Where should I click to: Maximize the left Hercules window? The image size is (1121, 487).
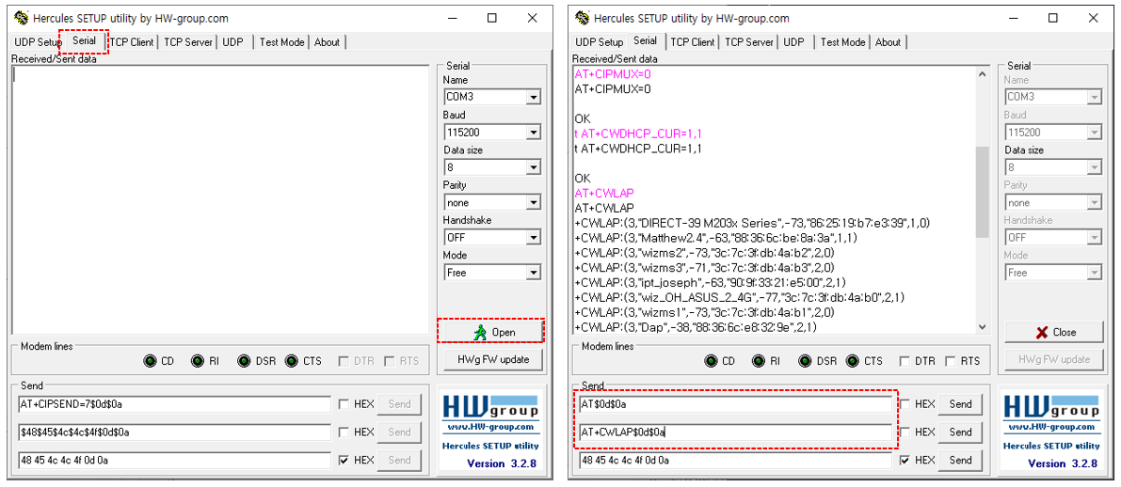[492, 18]
